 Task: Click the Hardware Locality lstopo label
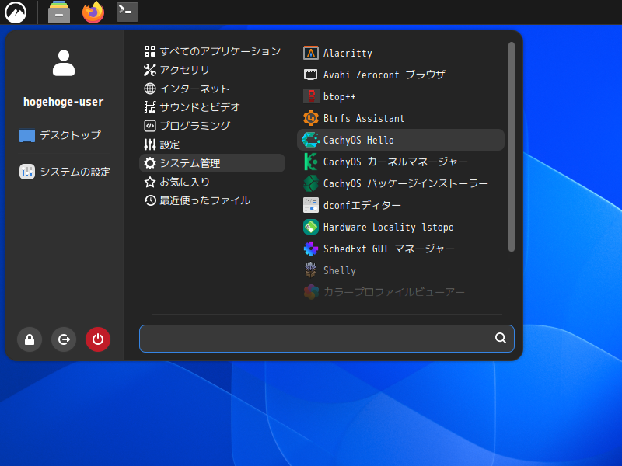coord(388,227)
